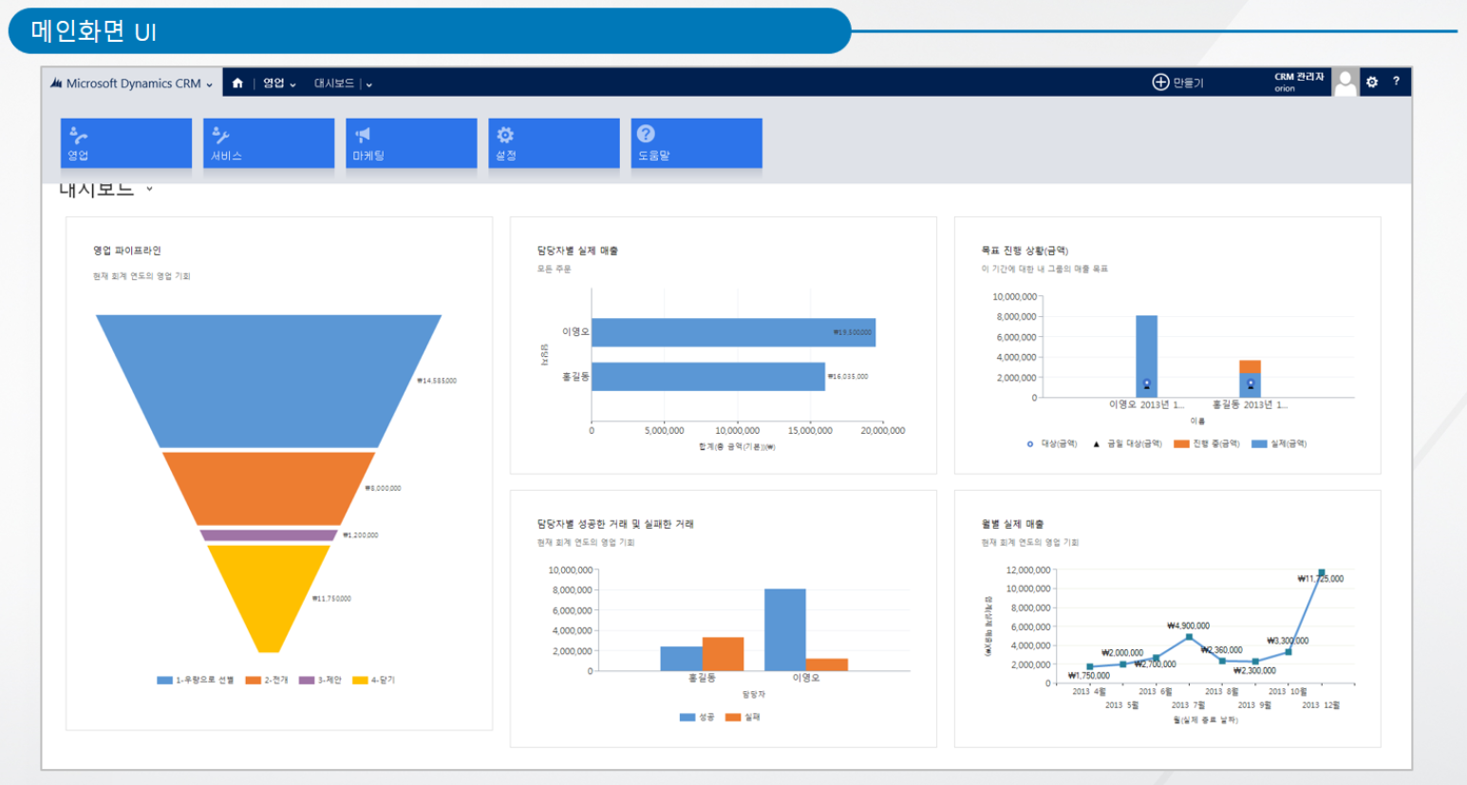
Task: Click the ₩2,300,000 data label
Action: [x=1254, y=671]
